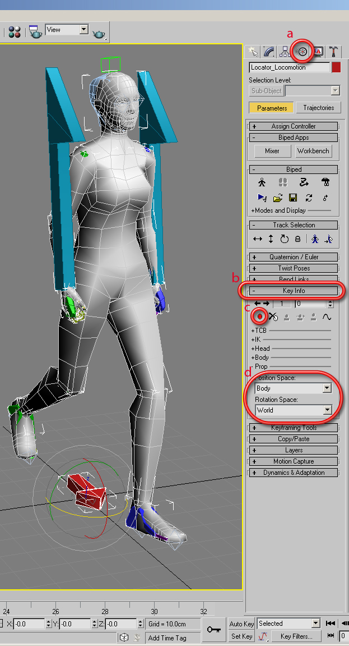Switch to the Utilities hammer tab
This screenshot has width=349, height=646.
[334, 52]
